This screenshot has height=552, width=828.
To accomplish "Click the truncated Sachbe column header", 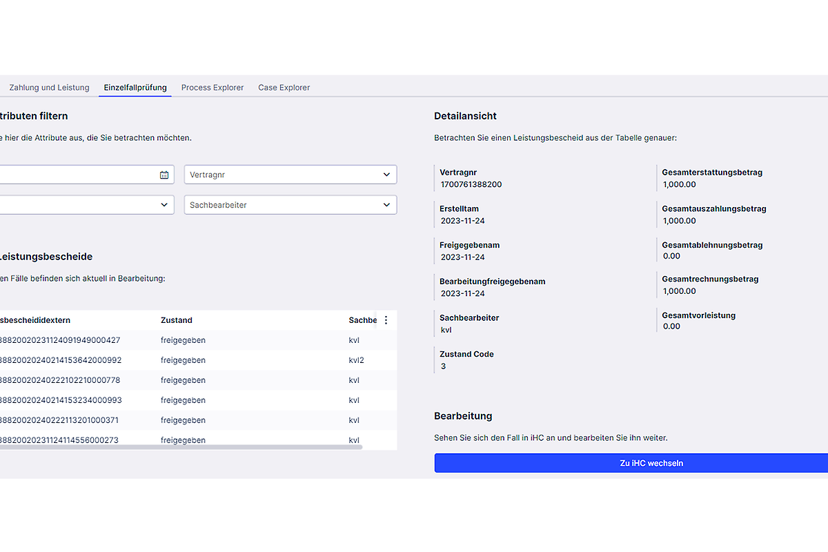I will [x=362, y=320].
